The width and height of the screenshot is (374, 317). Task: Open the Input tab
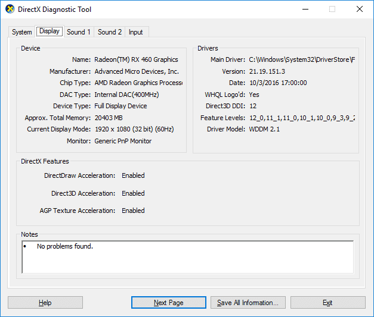point(136,32)
